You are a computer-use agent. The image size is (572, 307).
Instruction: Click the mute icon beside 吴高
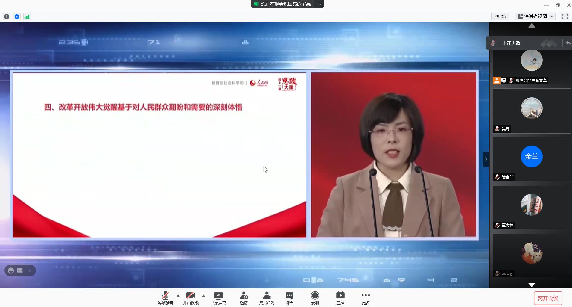(x=497, y=129)
